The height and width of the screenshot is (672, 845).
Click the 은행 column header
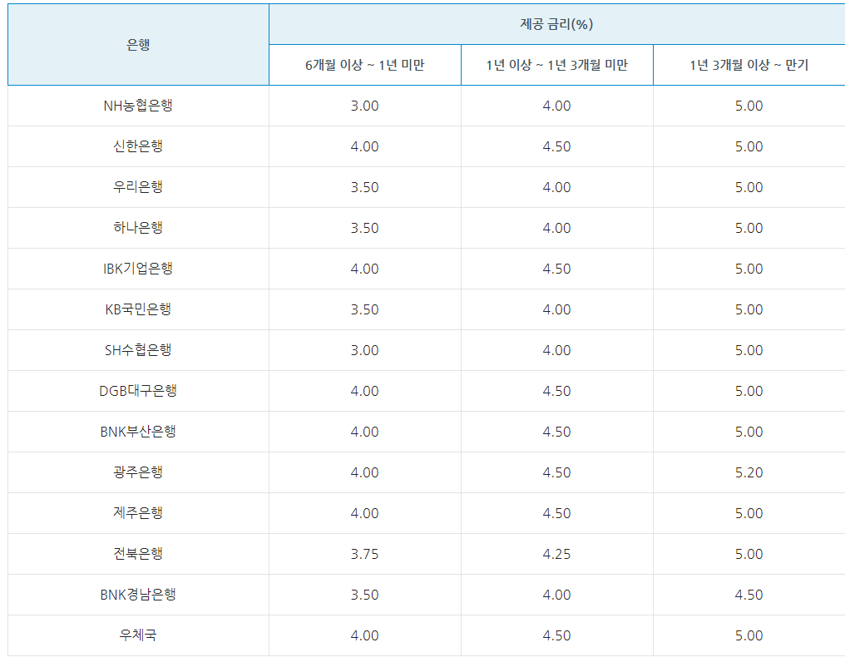138,45
